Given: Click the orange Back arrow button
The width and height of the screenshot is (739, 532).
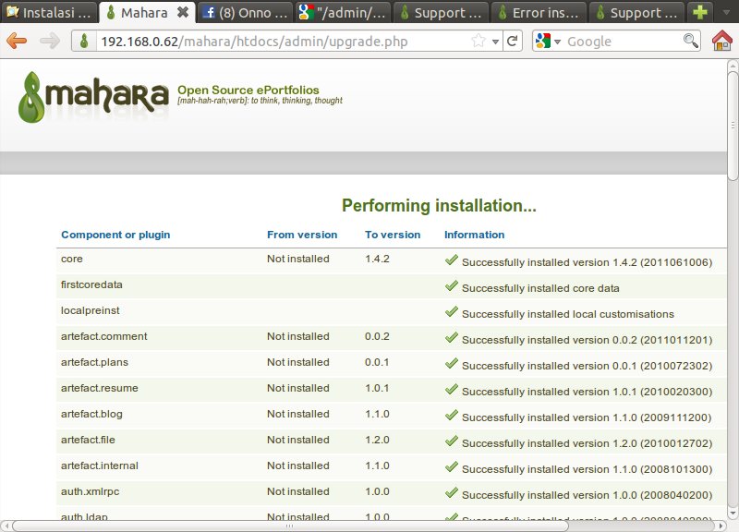Looking at the screenshot, I should click(17, 41).
